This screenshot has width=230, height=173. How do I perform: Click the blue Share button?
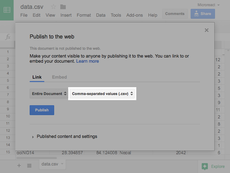click(x=203, y=14)
